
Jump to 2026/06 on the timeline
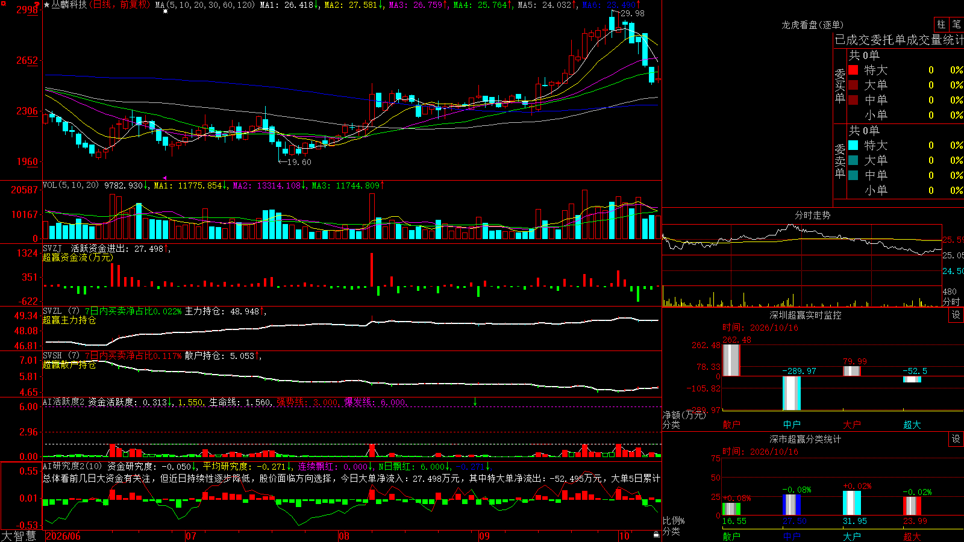63,536
